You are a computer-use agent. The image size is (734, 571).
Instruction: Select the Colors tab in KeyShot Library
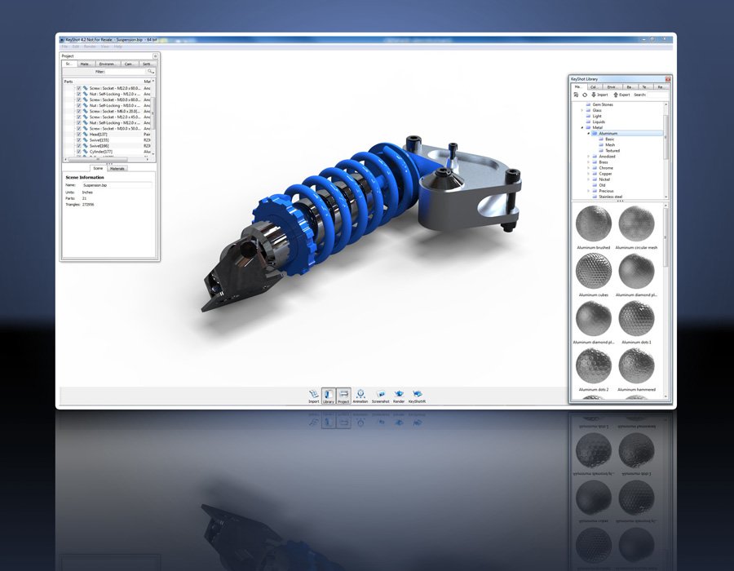(x=594, y=87)
